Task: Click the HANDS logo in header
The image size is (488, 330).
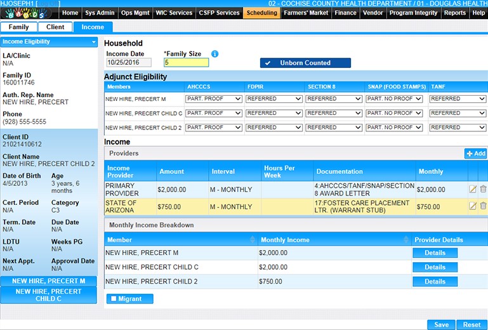Action: pos(29,14)
